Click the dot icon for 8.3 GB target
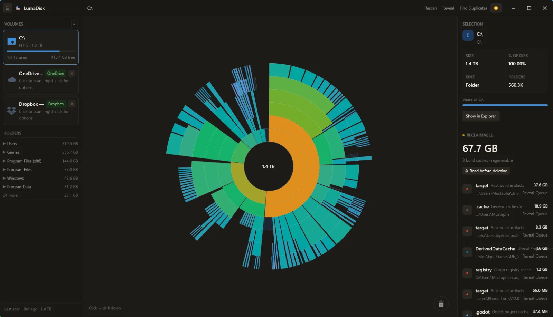The height and width of the screenshot is (317, 553). pyautogui.click(x=467, y=231)
